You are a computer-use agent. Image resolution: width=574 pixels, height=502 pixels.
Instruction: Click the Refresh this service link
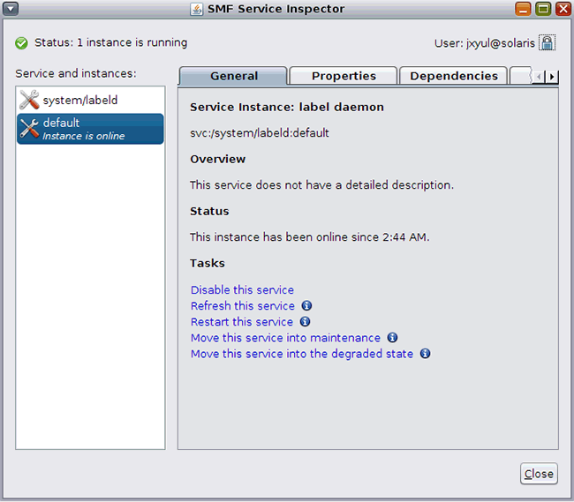tap(243, 306)
